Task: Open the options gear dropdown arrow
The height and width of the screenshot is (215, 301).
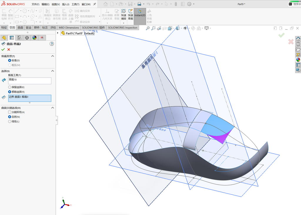Action: coord(194,4)
